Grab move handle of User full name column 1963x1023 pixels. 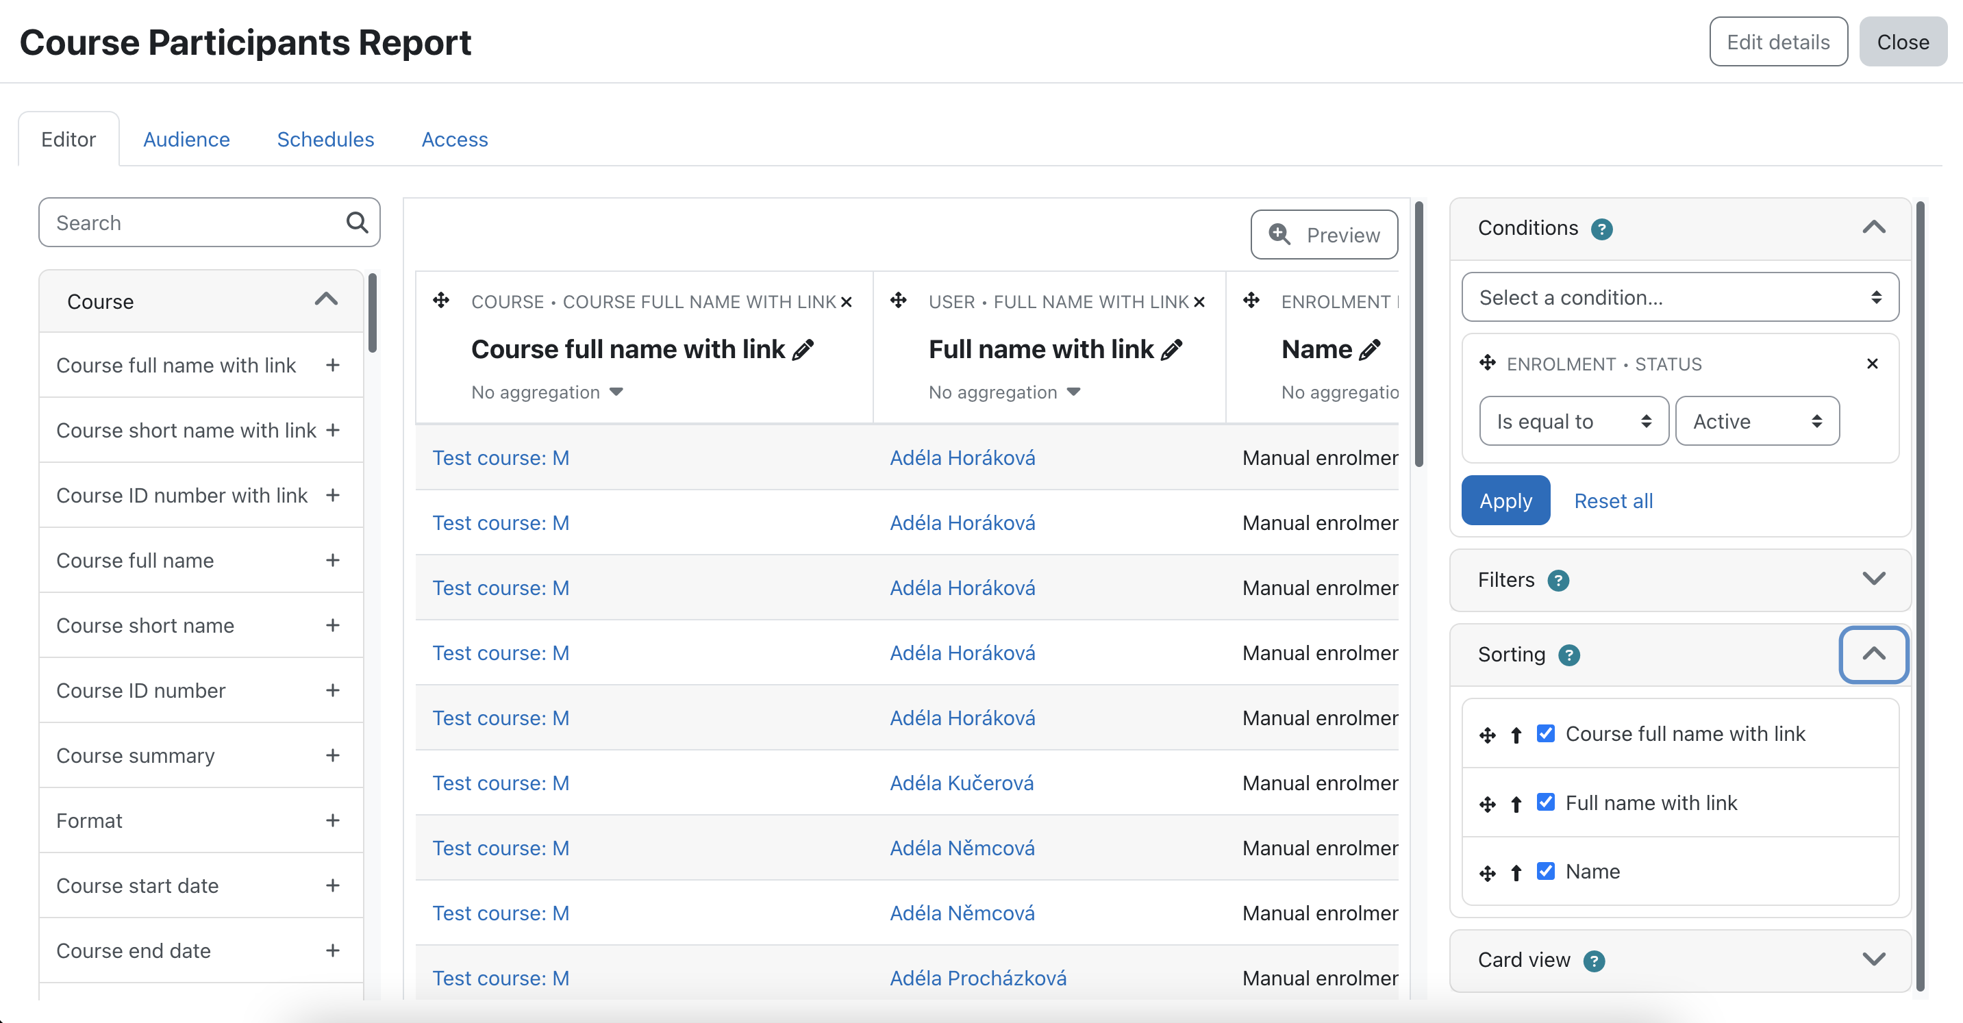coord(899,300)
